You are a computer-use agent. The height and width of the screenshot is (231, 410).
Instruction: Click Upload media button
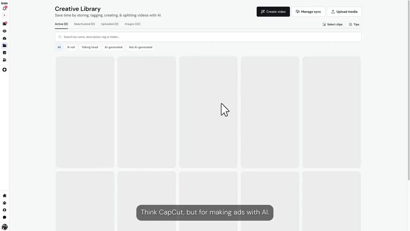344,12
